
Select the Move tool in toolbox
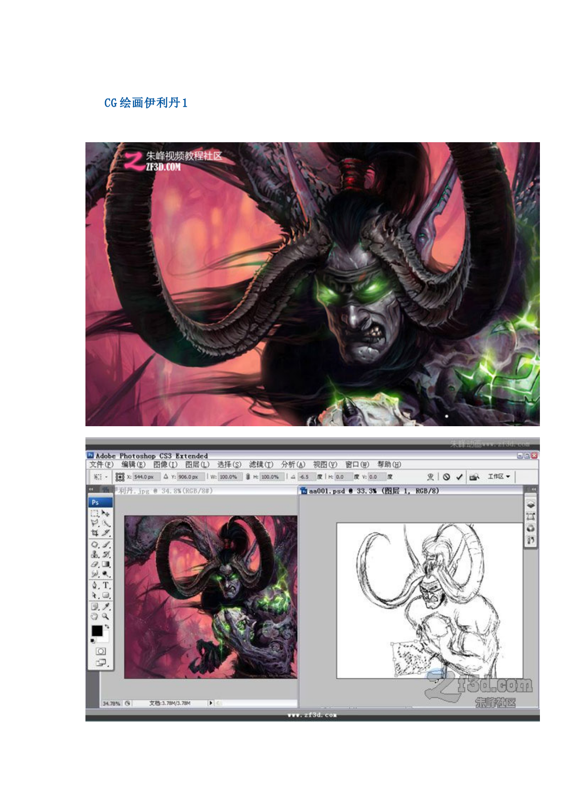pos(105,513)
